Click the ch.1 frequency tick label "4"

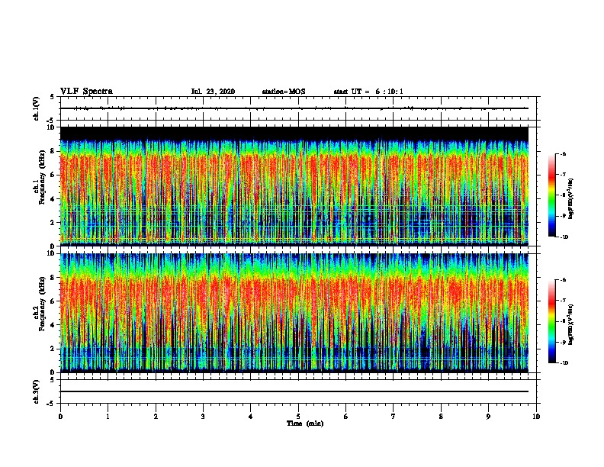pos(53,199)
